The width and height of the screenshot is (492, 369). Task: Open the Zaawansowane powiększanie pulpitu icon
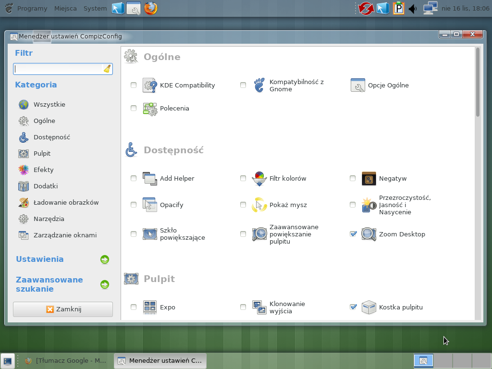[x=259, y=234]
